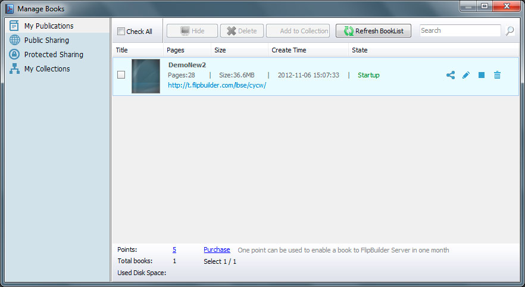Screen dimensions: 525x287
Task: Click the points value link 5
Action: pos(174,250)
